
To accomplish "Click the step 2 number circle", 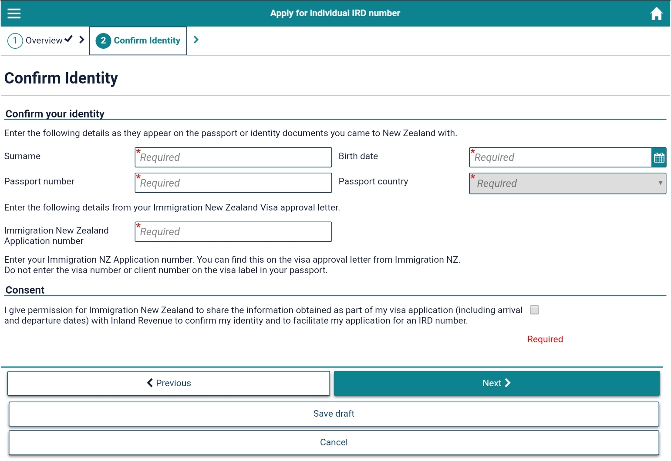I will (x=103, y=41).
